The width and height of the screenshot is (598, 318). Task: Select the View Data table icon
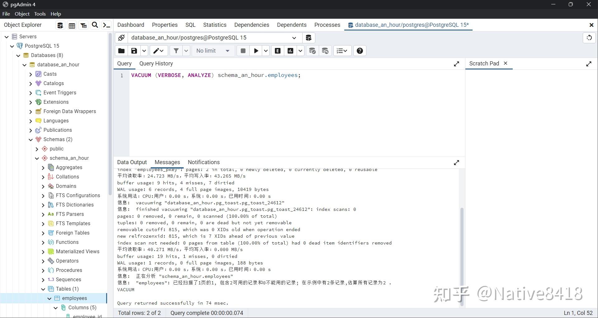pyautogui.click(x=72, y=25)
